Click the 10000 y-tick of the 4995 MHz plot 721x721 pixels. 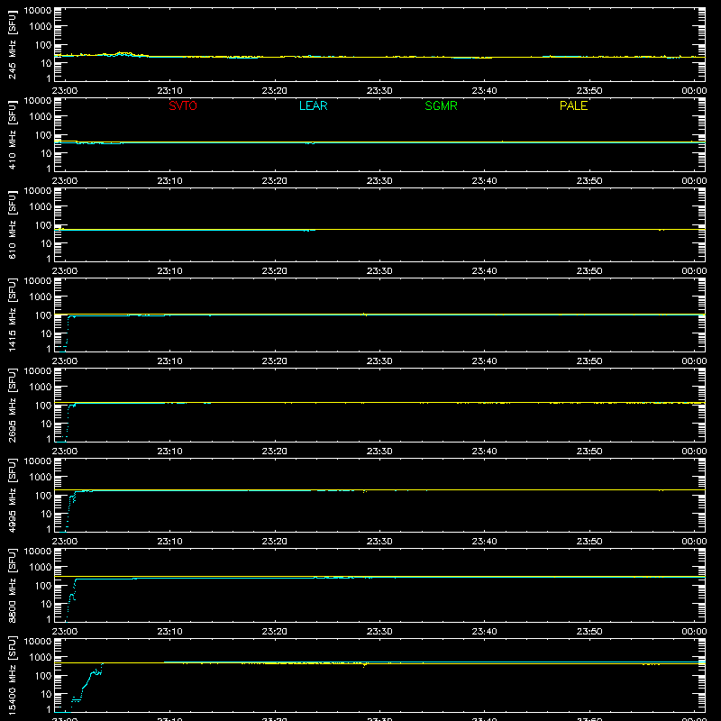38,461
